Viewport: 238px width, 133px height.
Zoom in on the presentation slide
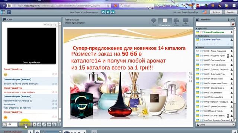(x=190, y=74)
